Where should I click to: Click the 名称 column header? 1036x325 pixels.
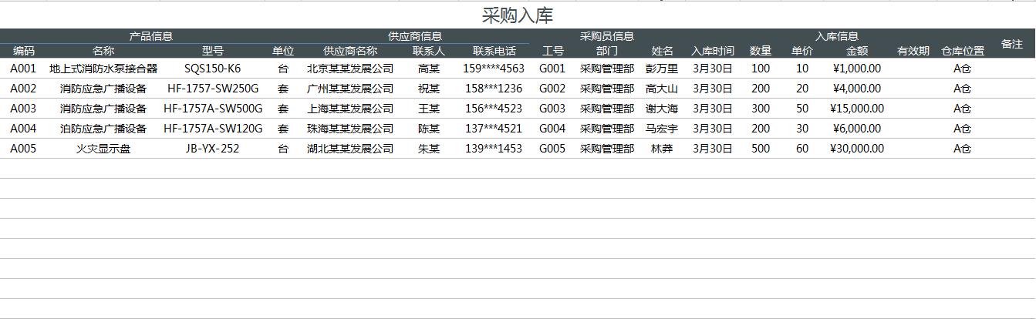pos(103,51)
